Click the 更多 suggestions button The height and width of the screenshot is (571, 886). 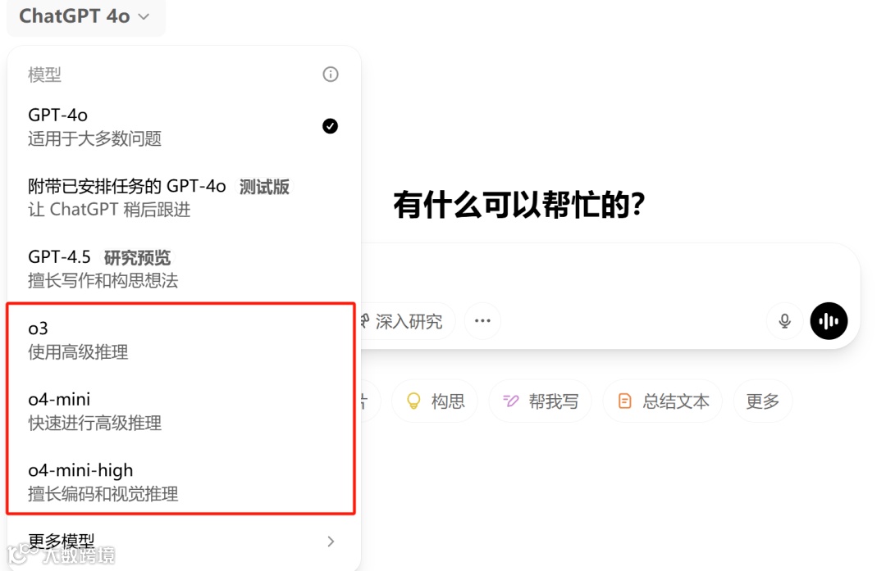pyautogui.click(x=762, y=401)
